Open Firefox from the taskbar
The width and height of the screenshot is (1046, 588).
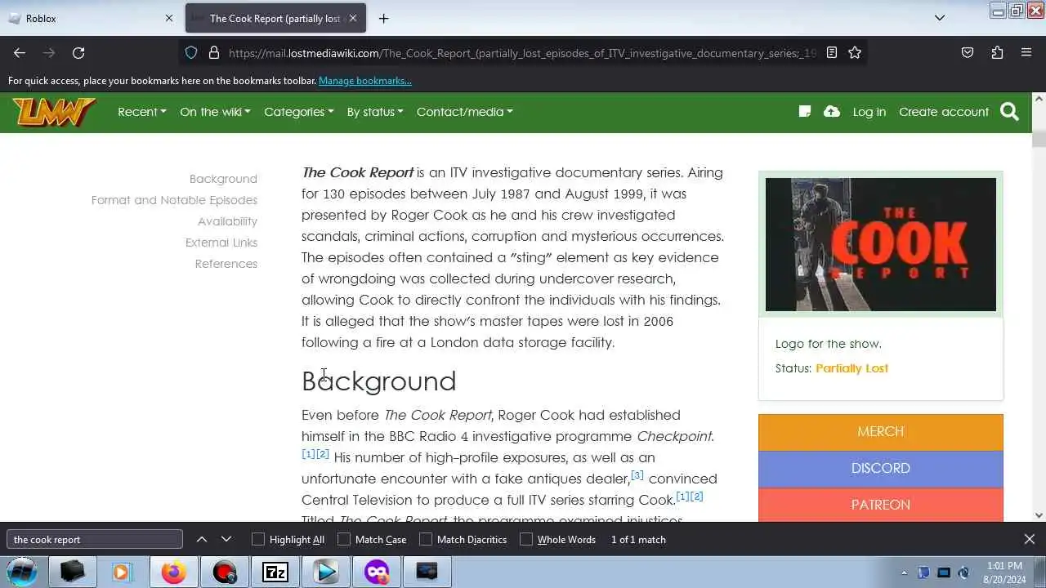(x=173, y=572)
